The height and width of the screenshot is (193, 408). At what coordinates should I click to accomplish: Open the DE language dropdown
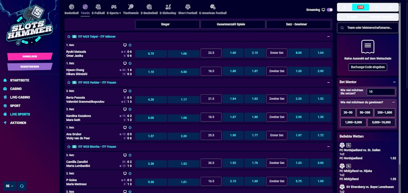pyautogui.click(x=10, y=186)
